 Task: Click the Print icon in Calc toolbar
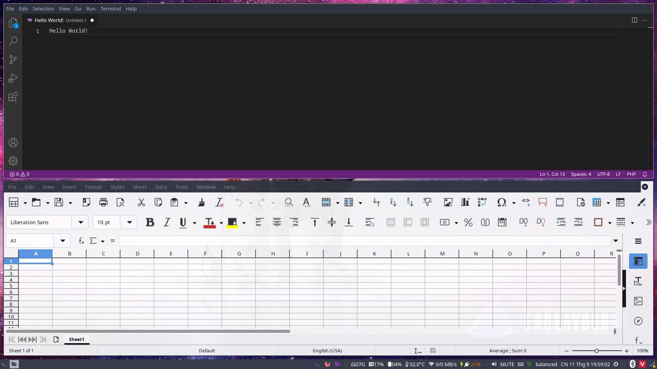coord(103,202)
